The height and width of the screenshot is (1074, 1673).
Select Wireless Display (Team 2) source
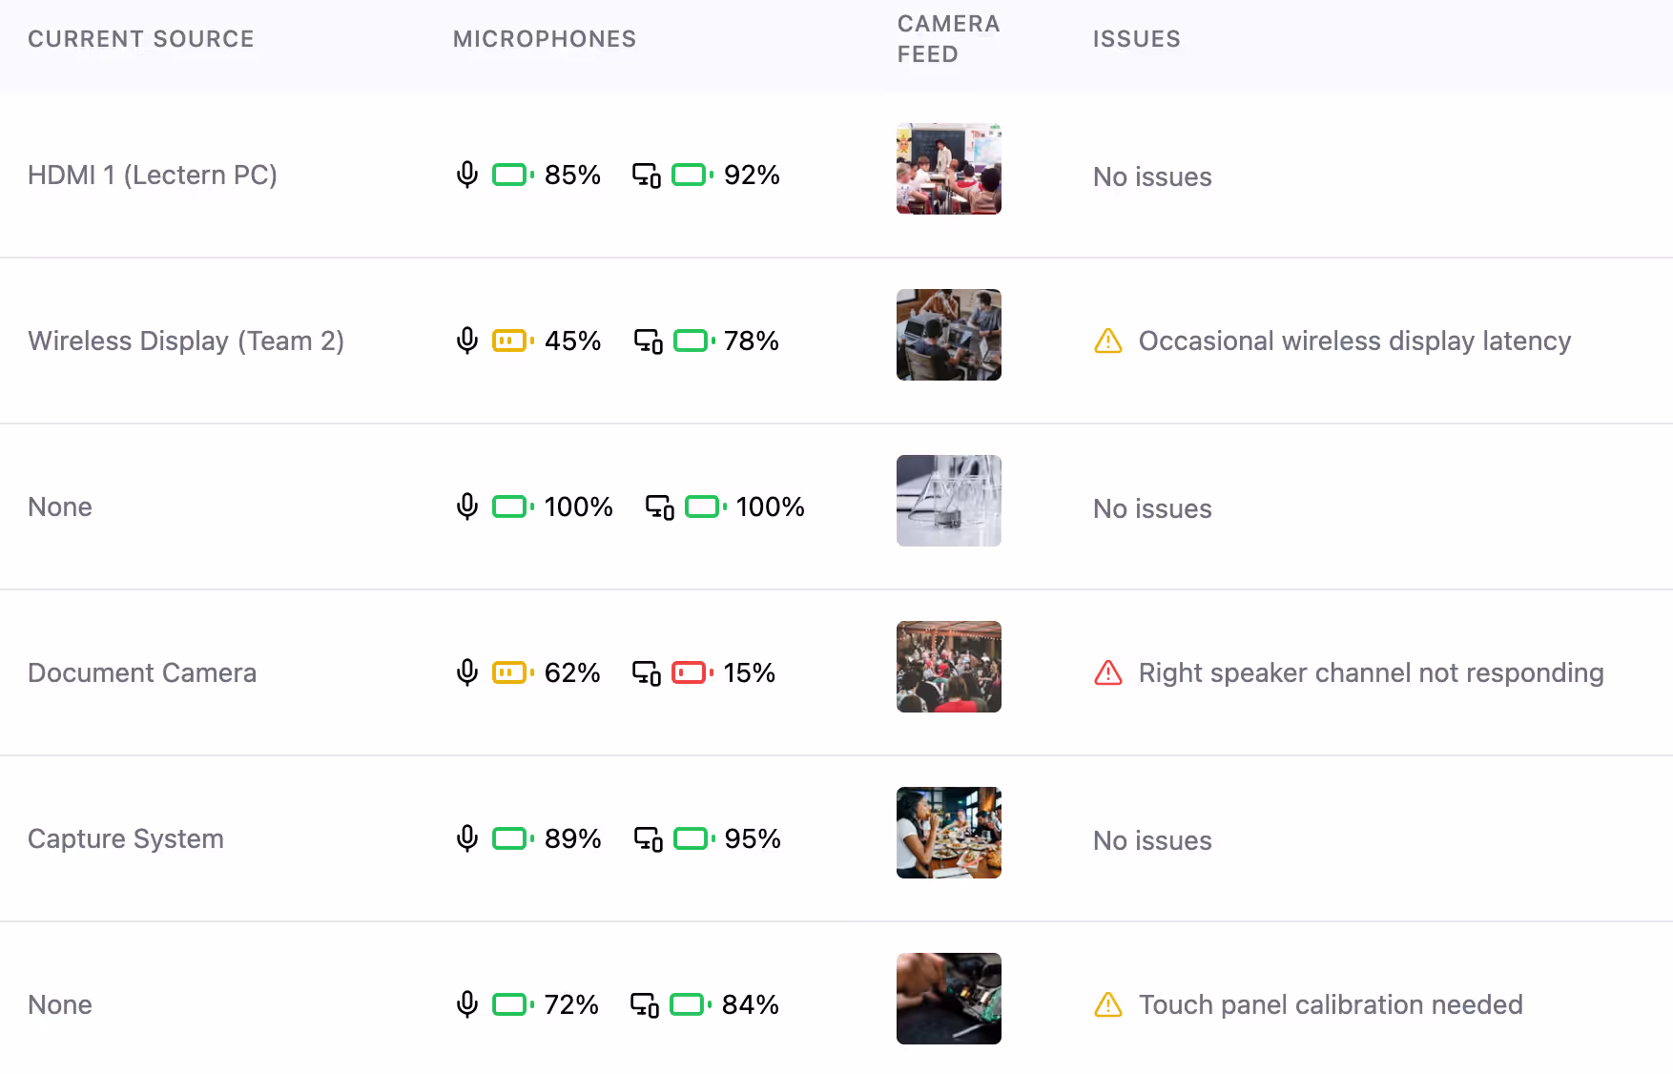click(x=186, y=341)
